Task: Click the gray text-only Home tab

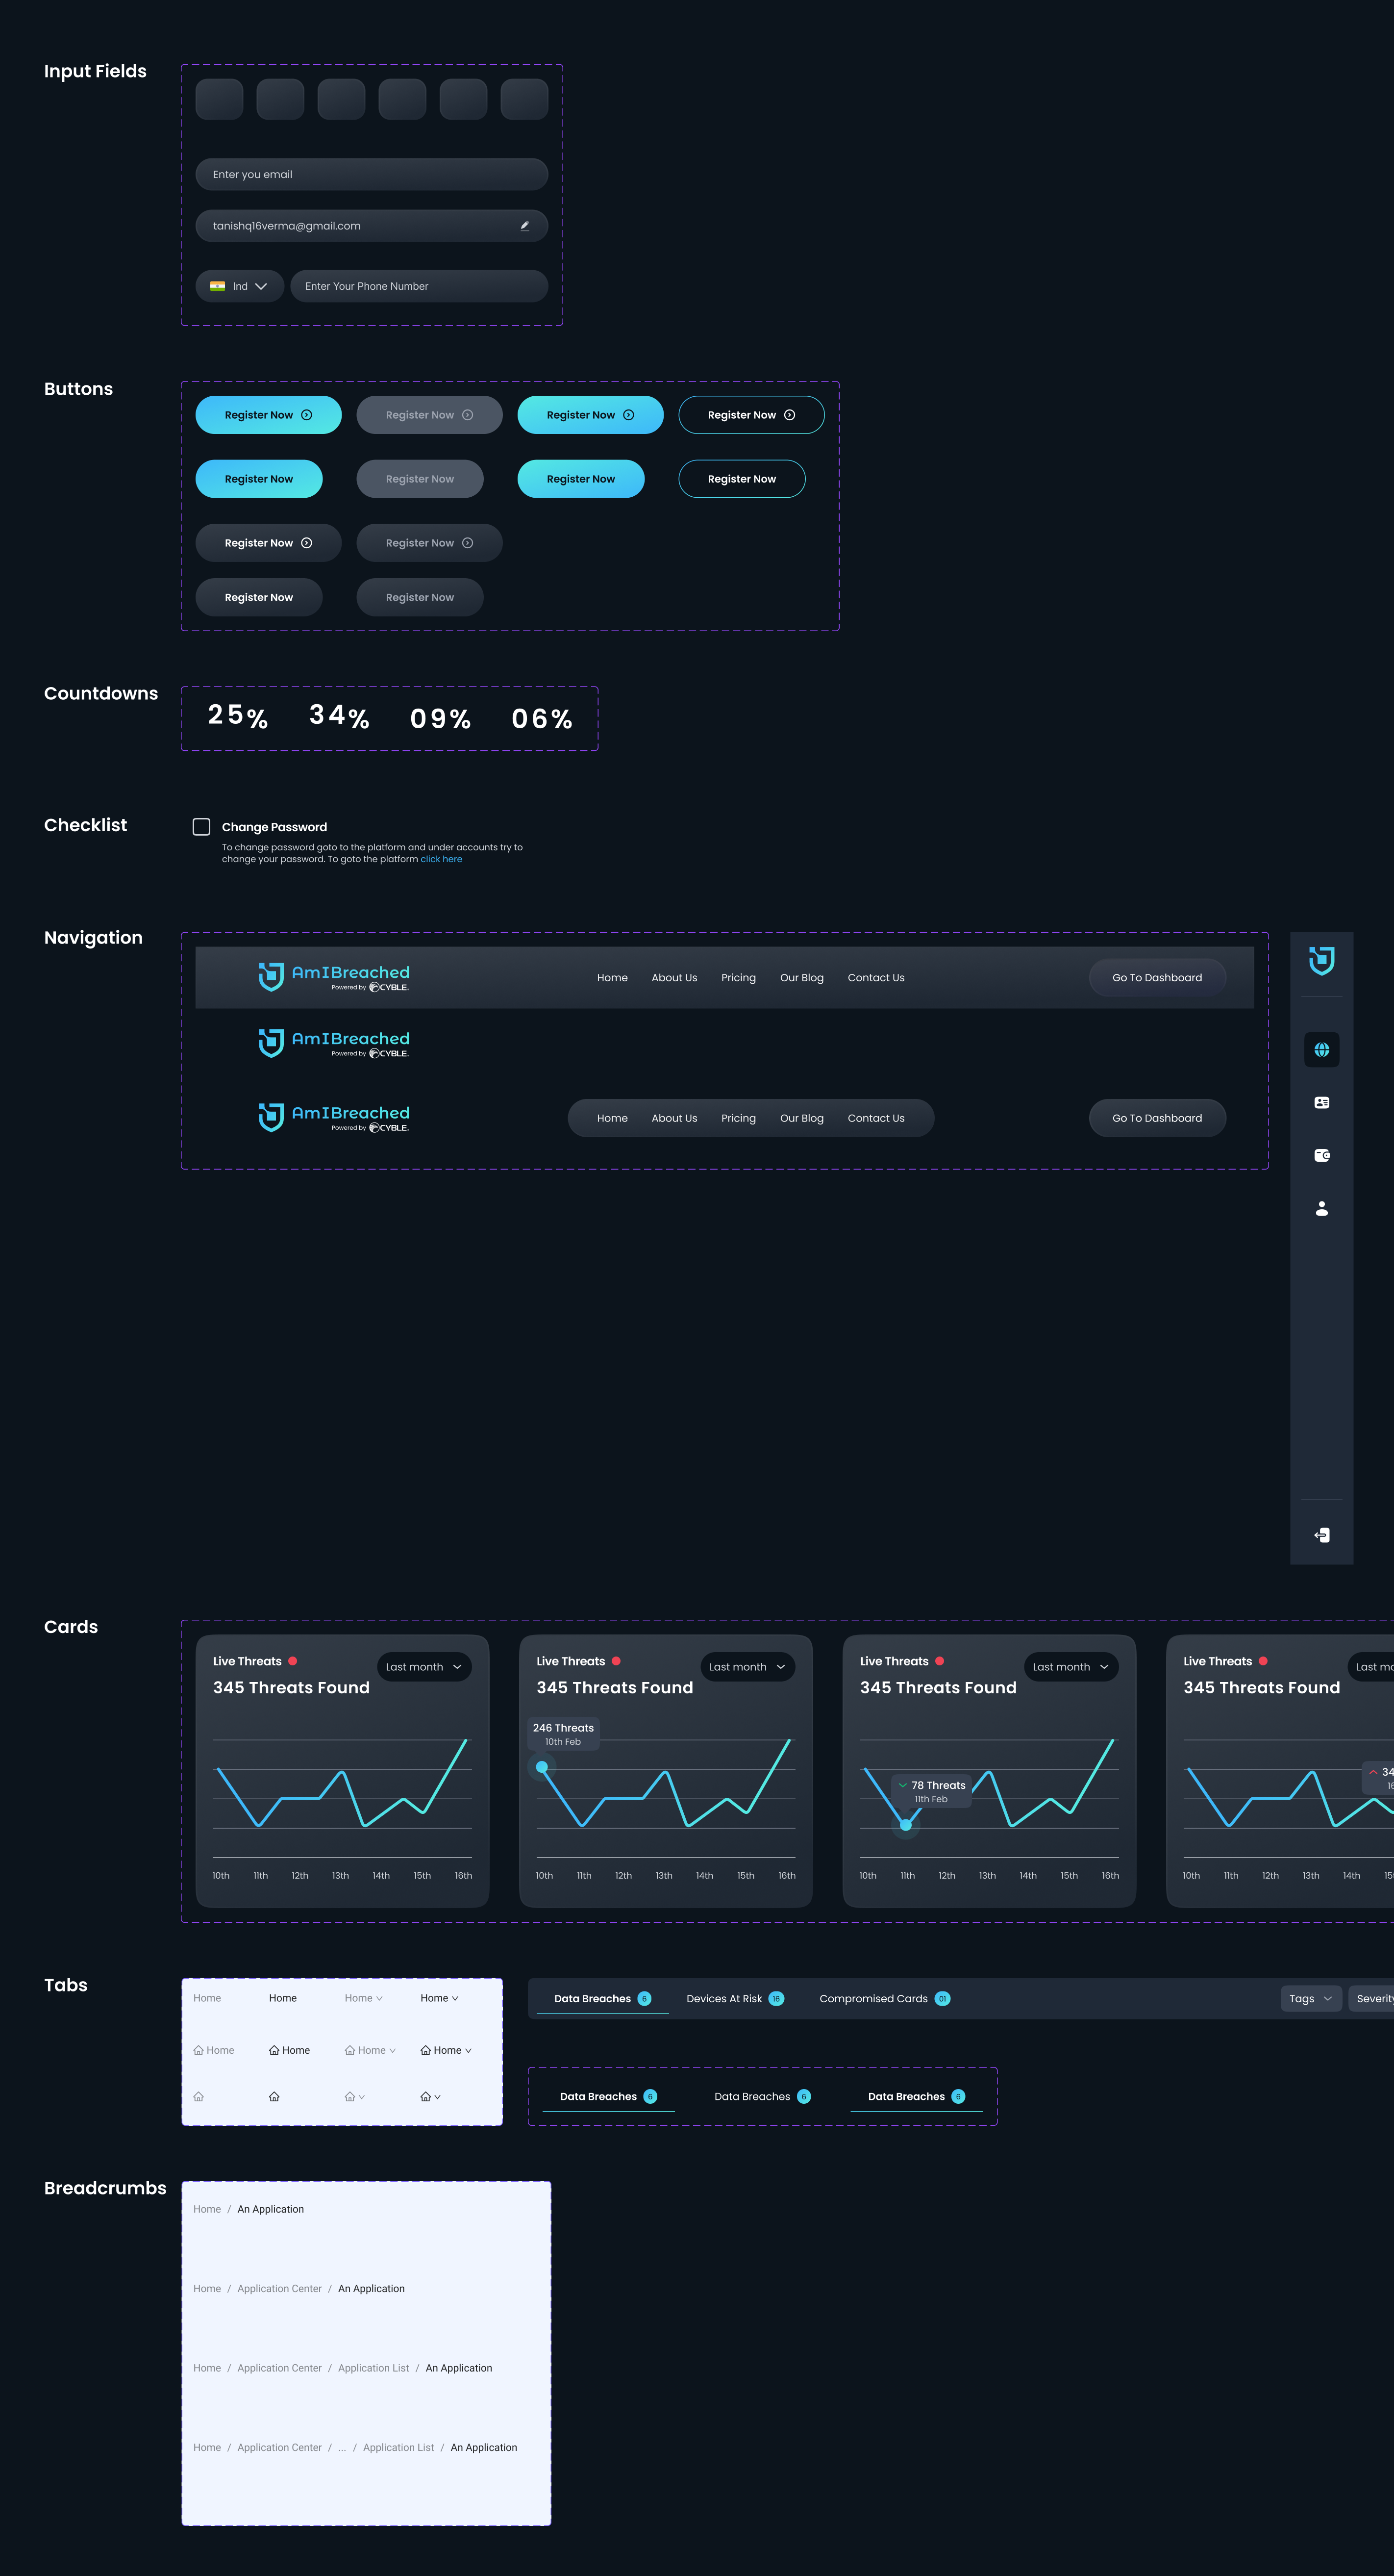Action: (x=207, y=1998)
